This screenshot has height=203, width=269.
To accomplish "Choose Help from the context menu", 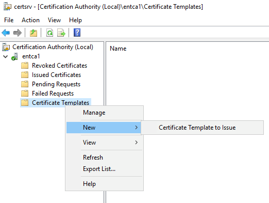I will tap(105, 184).
